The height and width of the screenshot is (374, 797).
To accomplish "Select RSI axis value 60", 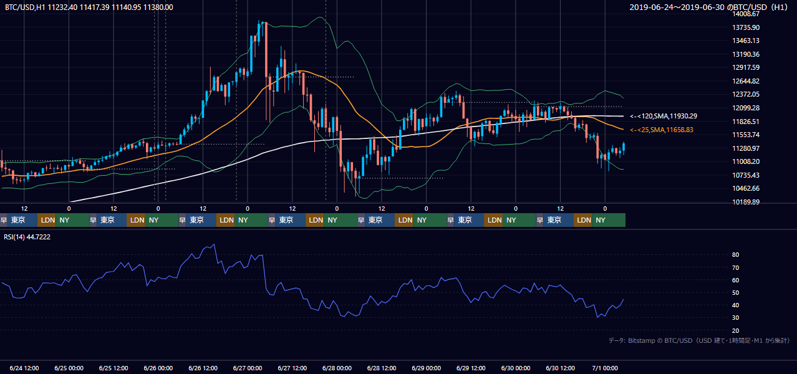I will click(736, 280).
